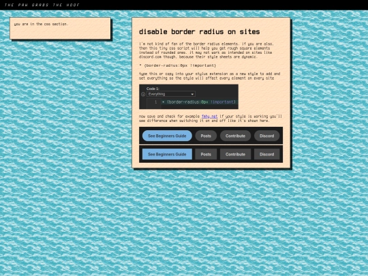Screen dimensions: 368x276
Task: Click the 'disable border radius on sites' heading
Action: [200, 31]
